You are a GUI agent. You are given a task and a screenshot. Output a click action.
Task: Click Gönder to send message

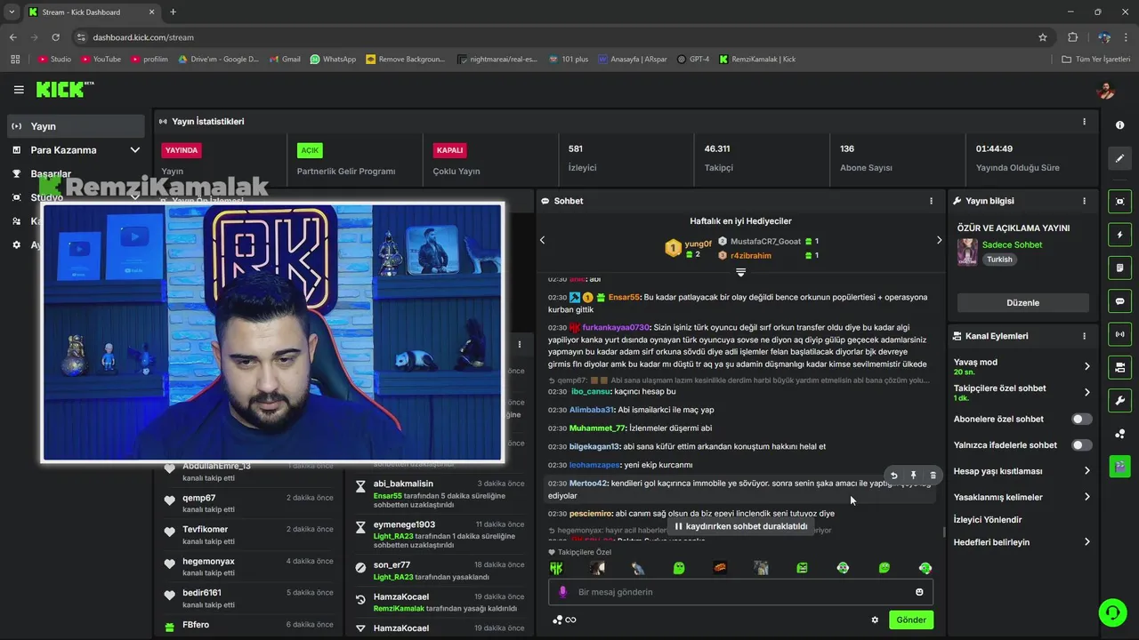[x=911, y=620]
